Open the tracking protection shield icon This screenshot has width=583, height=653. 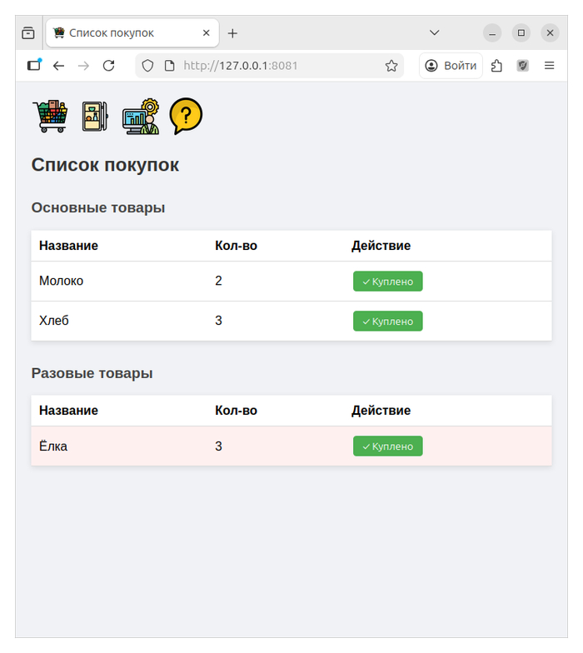click(x=148, y=66)
